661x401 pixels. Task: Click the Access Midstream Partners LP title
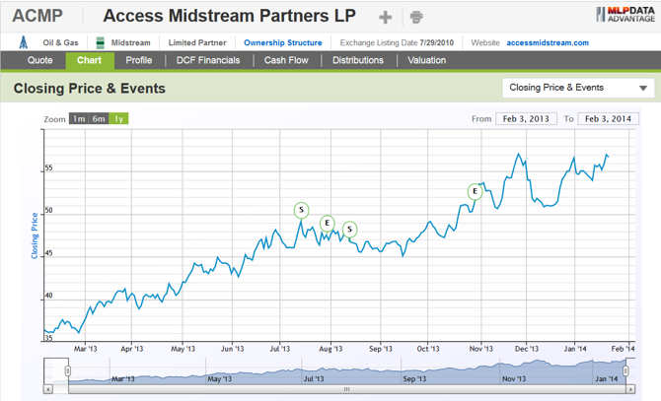tap(229, 16)
